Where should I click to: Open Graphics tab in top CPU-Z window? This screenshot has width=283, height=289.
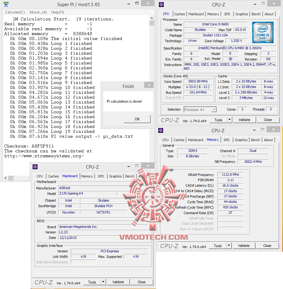coord(242,14)
